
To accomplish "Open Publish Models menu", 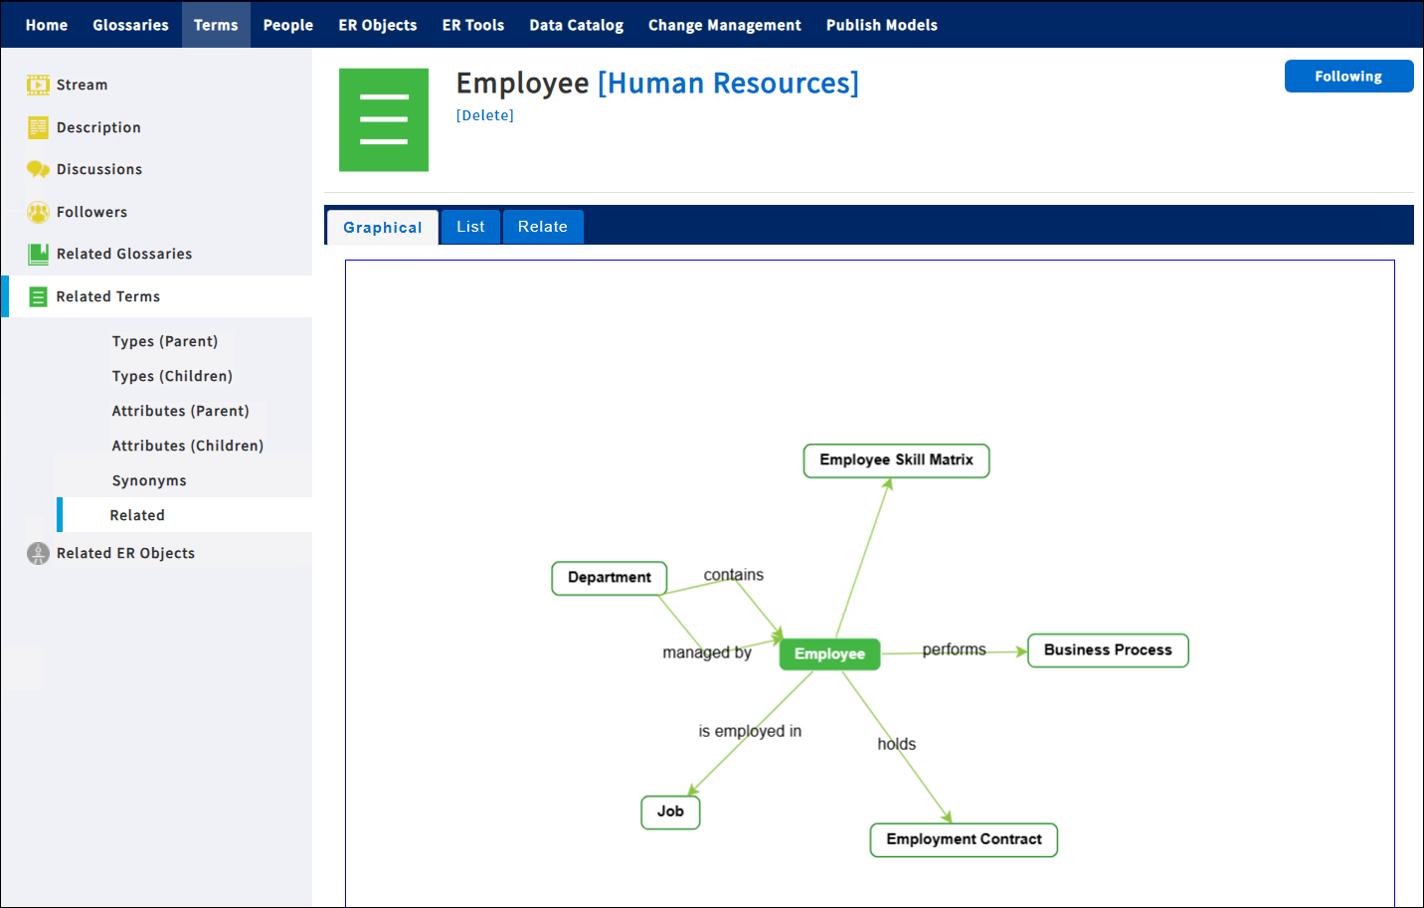I will coord(882,25).
